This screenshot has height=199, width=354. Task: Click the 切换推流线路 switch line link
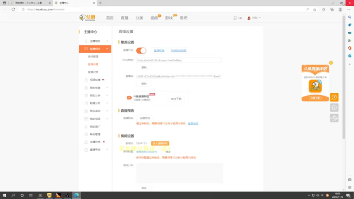(179, 50)
